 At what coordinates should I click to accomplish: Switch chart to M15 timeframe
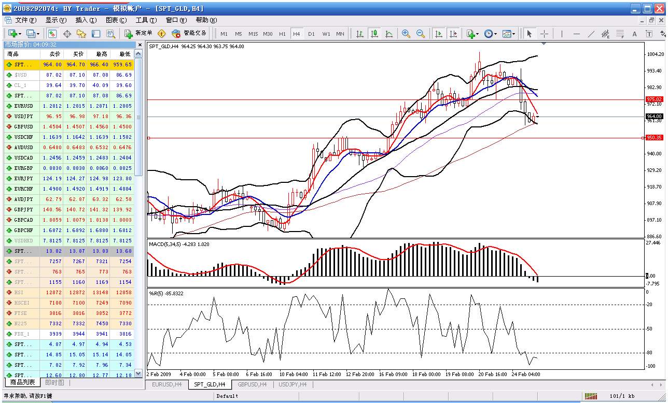coord(253,34)
